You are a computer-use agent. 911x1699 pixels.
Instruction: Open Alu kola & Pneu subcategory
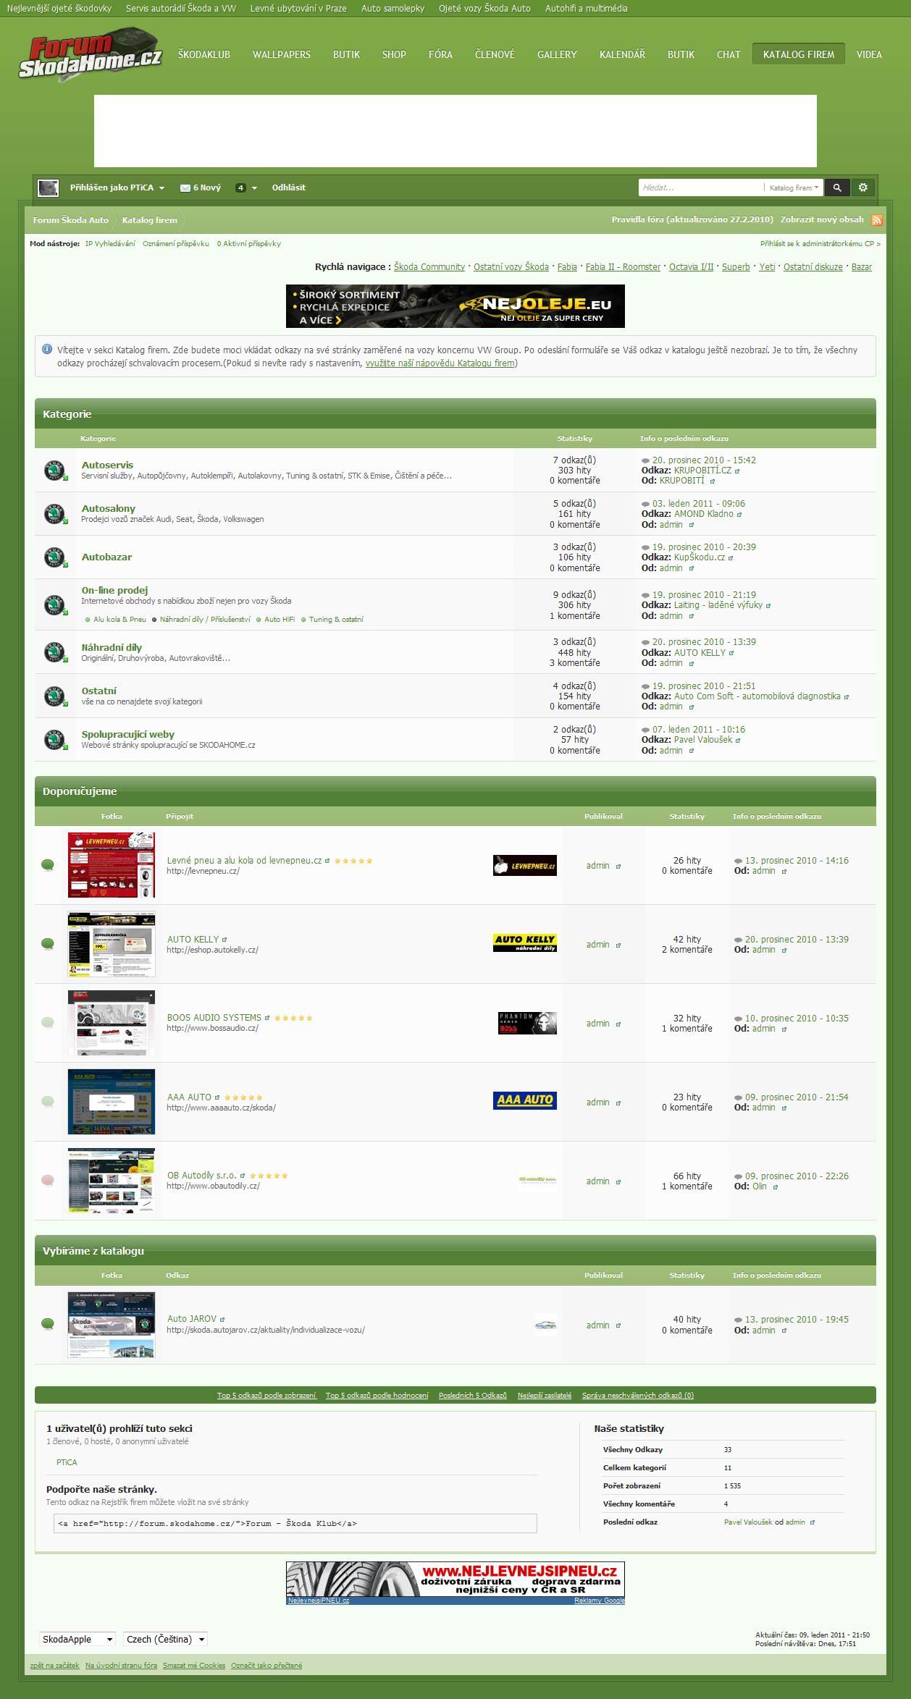[119, 619]
